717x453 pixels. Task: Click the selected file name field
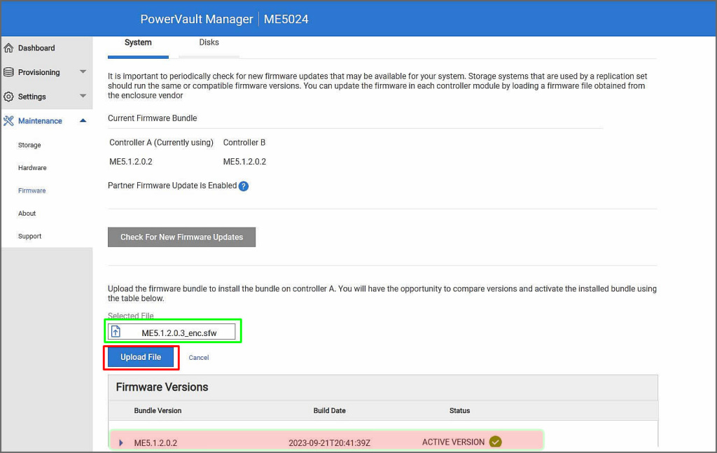tap(179, 333)
